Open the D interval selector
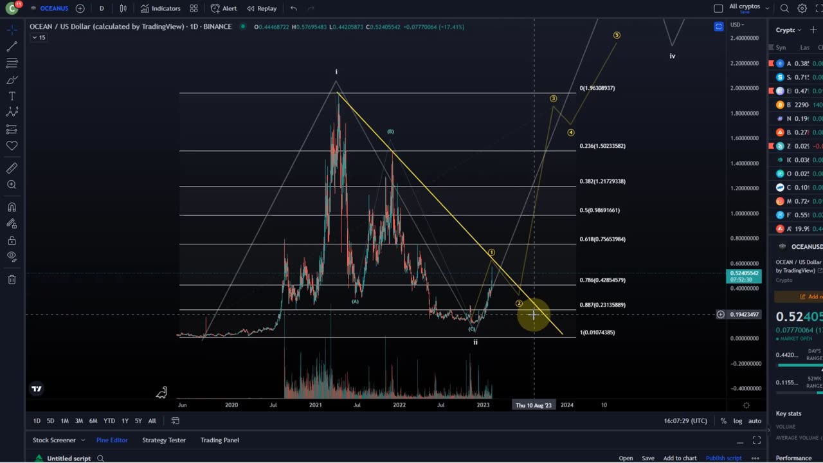Viewport: 823px width, 463px height. 102,8
